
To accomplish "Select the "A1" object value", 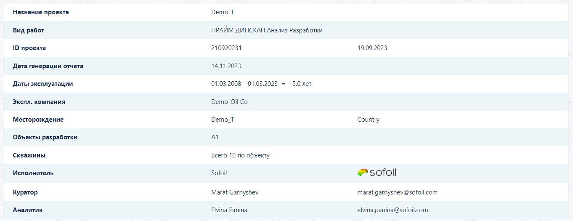I will tap(215, 137).
